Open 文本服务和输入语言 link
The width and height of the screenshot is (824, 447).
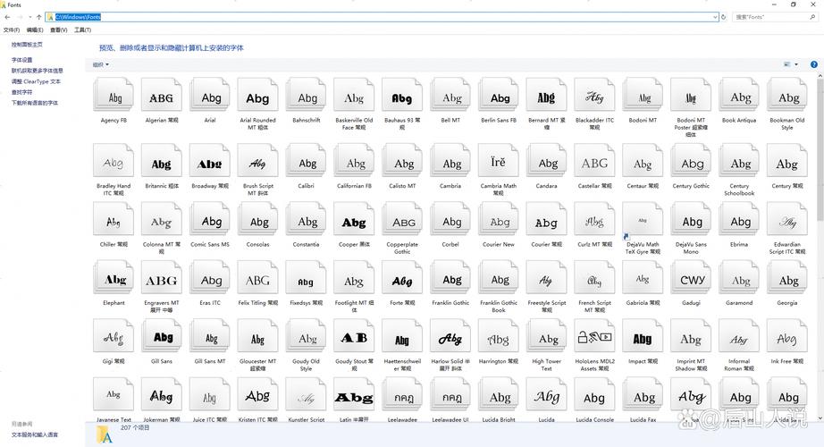(35, 434)
